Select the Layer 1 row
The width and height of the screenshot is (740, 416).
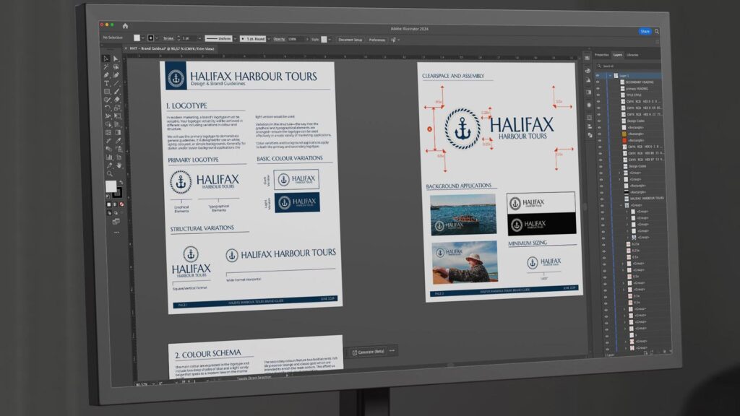[630, 75]
